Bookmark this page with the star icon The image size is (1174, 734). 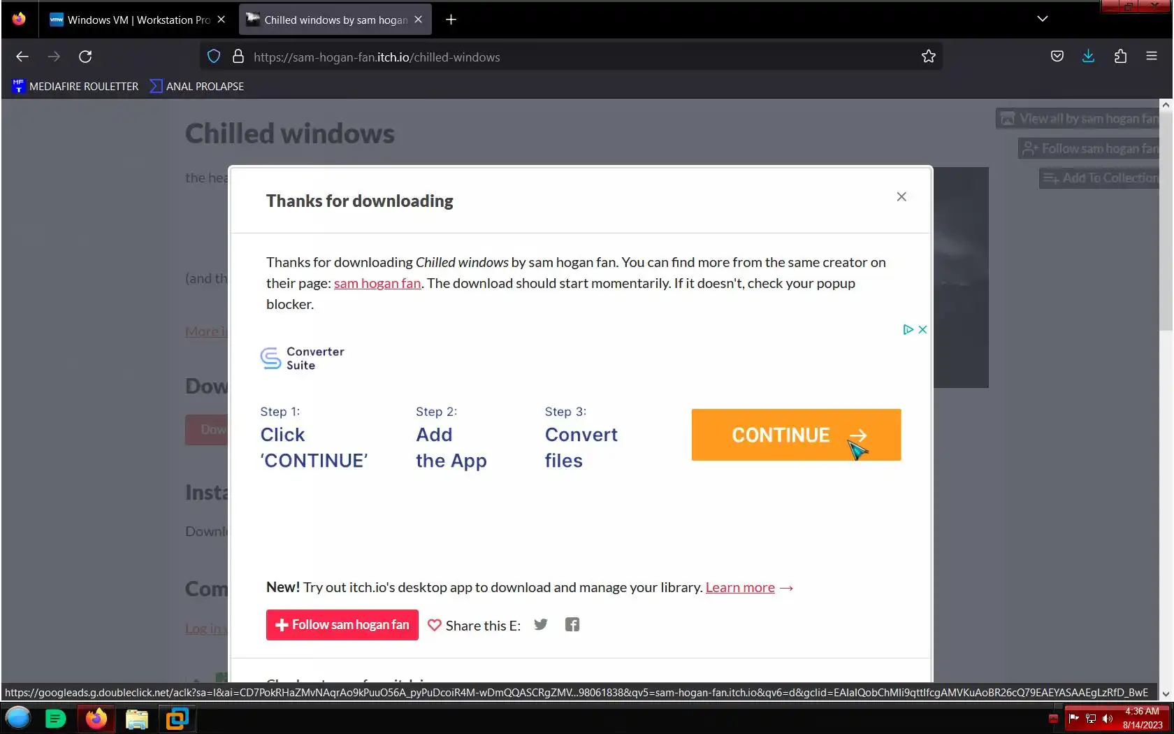928,57
